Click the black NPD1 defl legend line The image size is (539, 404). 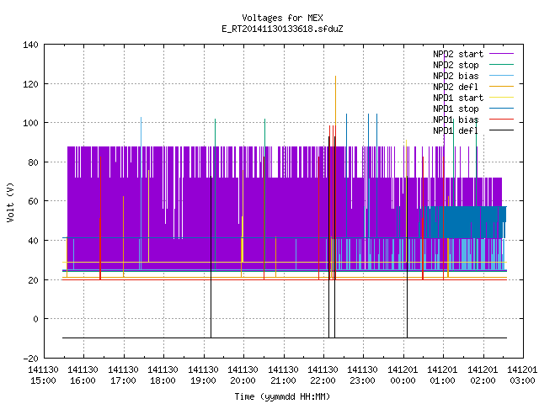click(502, 130)
